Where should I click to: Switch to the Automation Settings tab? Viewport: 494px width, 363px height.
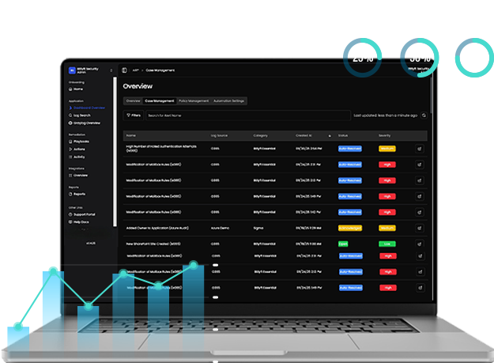[228, 101]
